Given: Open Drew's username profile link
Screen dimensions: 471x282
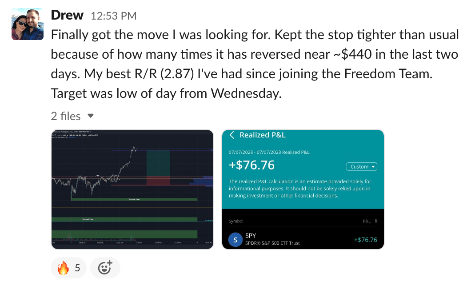Looking at the screenshot, I should click(67, 15).
